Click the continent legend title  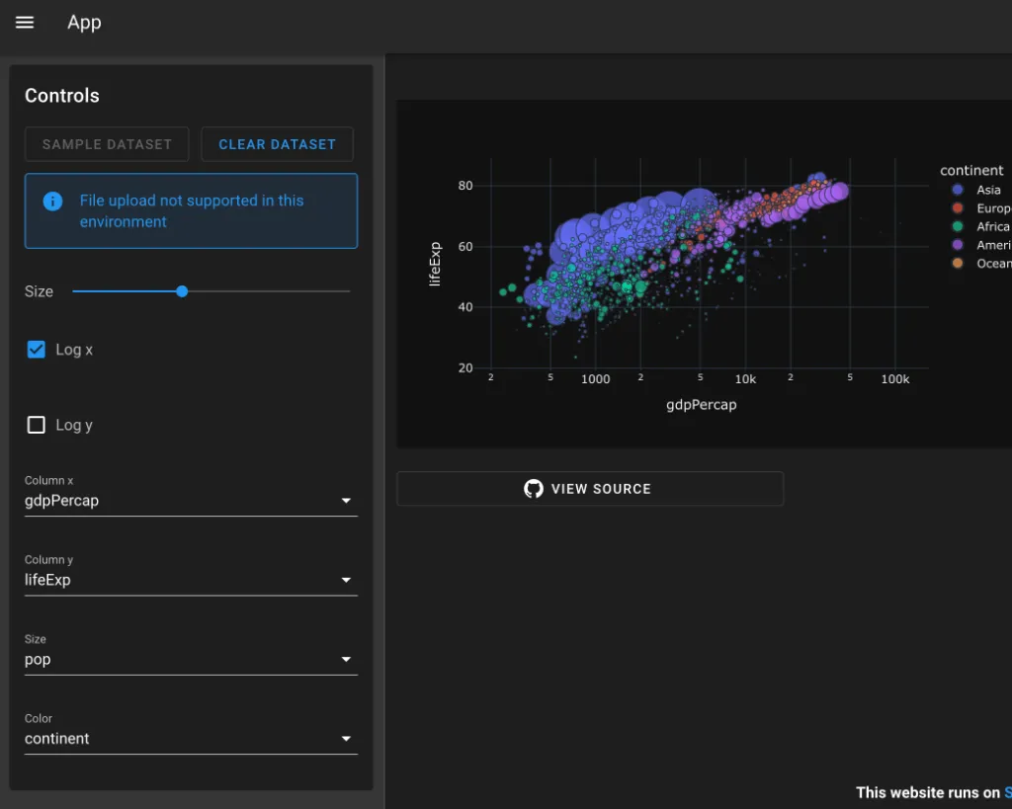click(x=971, y=170)
